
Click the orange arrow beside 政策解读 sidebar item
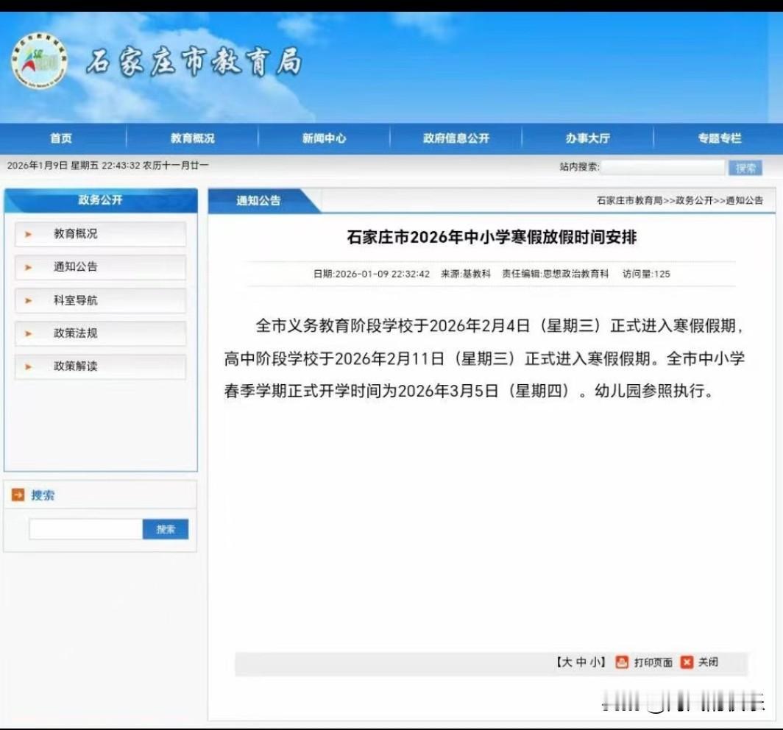28,366
